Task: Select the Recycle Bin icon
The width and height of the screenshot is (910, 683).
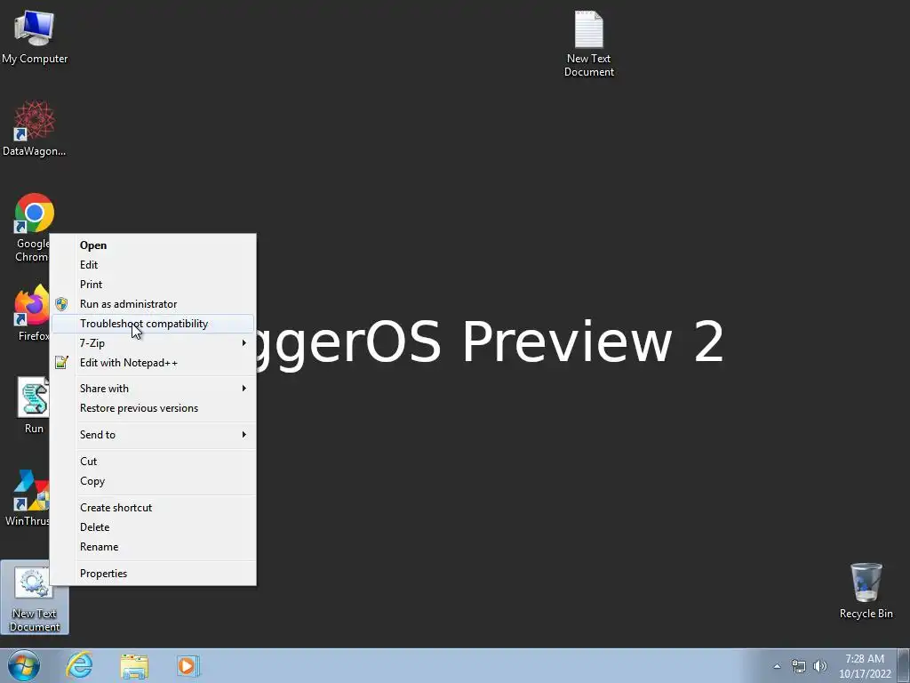Action: 866,591
